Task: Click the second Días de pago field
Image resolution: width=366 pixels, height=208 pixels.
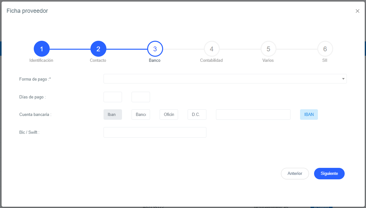Action: coord(140,97)
